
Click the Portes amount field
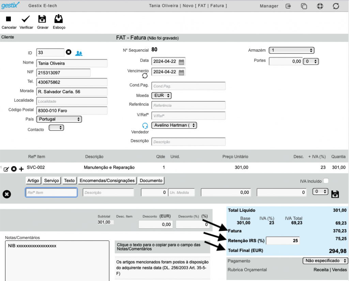coord(286,62)
